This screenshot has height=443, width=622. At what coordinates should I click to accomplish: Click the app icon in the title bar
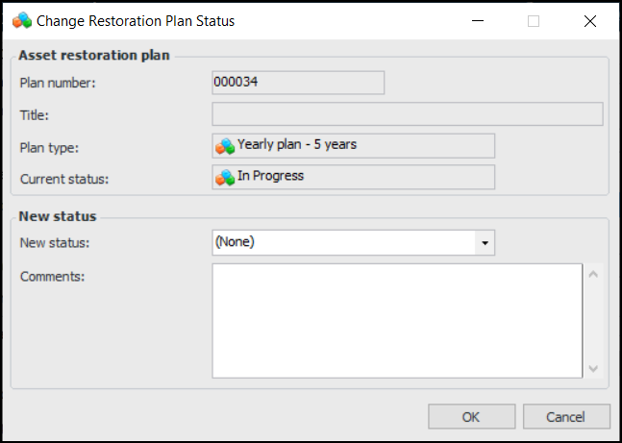pyautogui.click(x=19, y=20)
